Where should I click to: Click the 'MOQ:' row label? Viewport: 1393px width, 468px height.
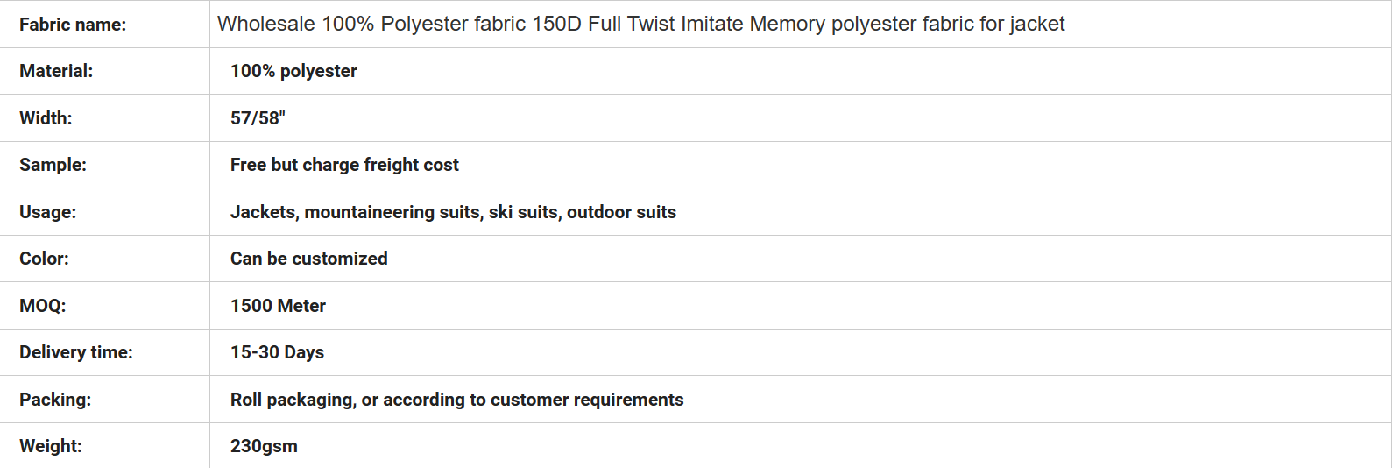point(42,306)
